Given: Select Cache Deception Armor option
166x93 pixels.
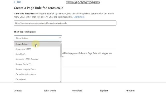Looking at the screenshot, I should click(x=37, y=74).
